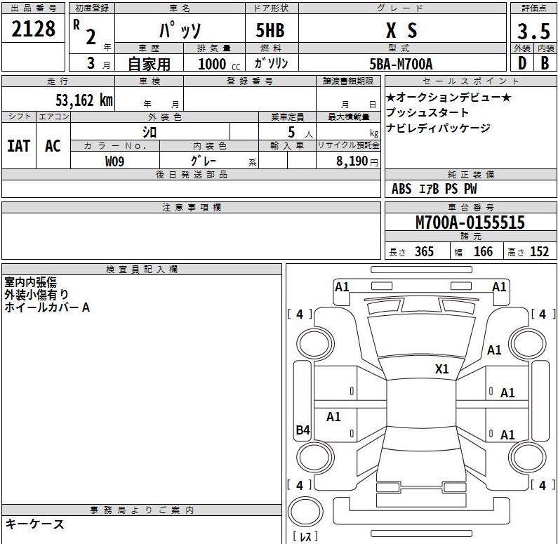This screenshot has height=544, width=558.
Task: Click the 事務局よりご案内 header
Action: point(142,510)
